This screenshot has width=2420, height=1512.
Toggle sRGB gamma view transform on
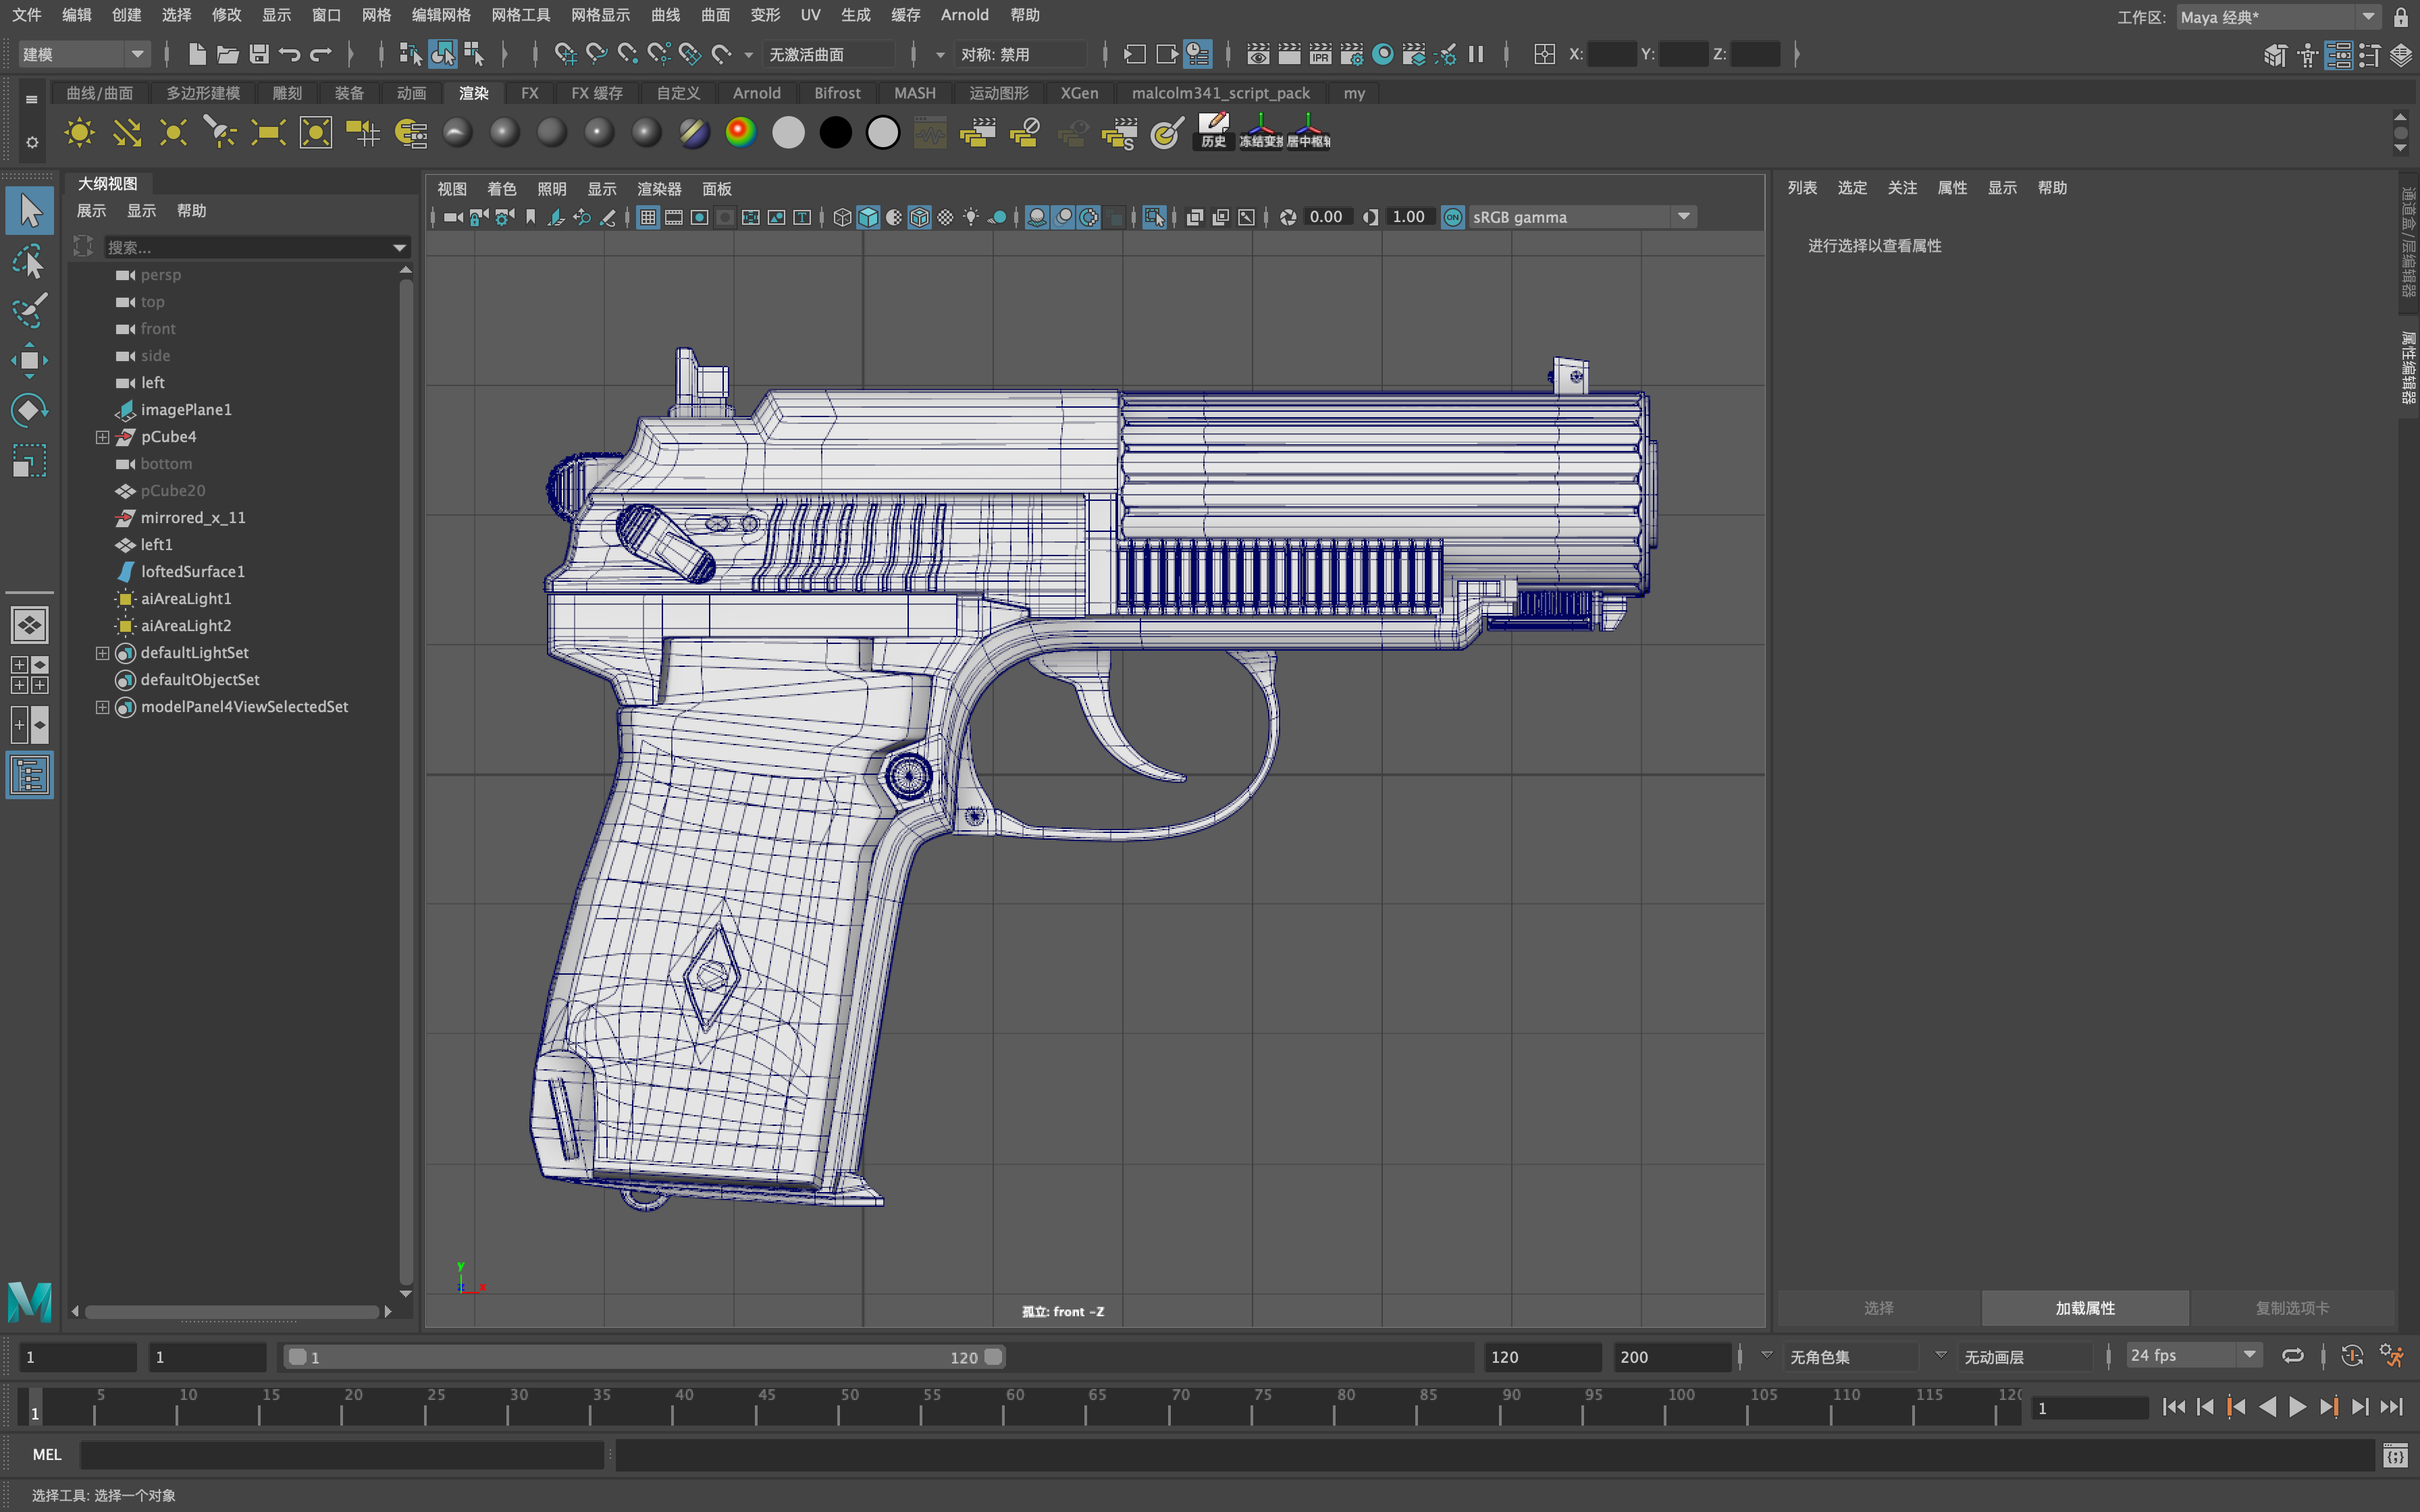click(x=1452, y=217)
